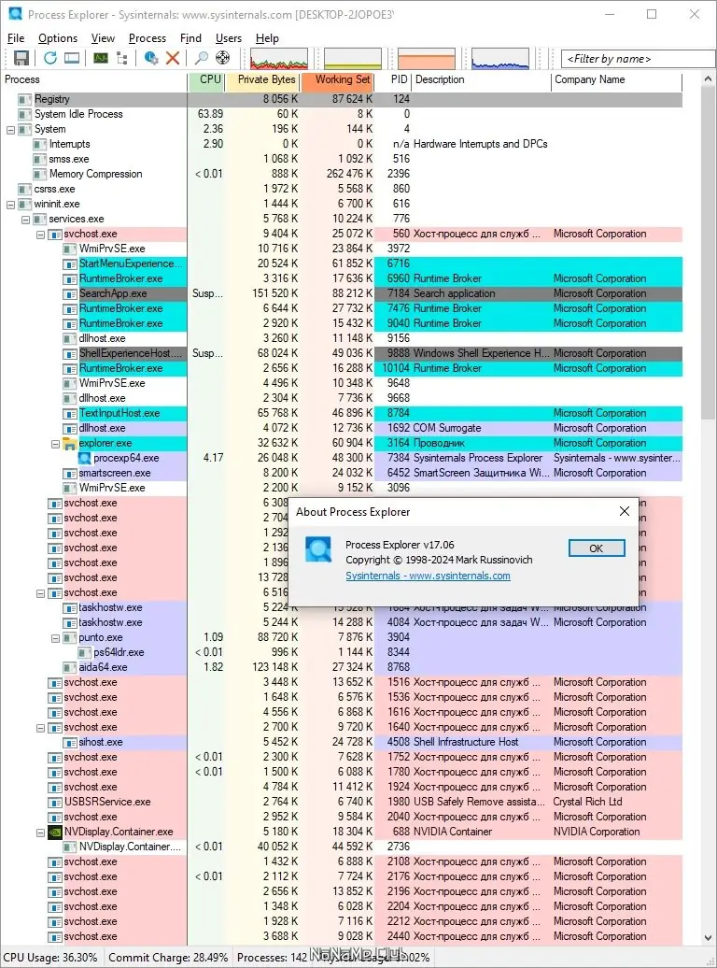Click the CPU usage history graph
Screen dimensions: 717x968
coord(279,59)
